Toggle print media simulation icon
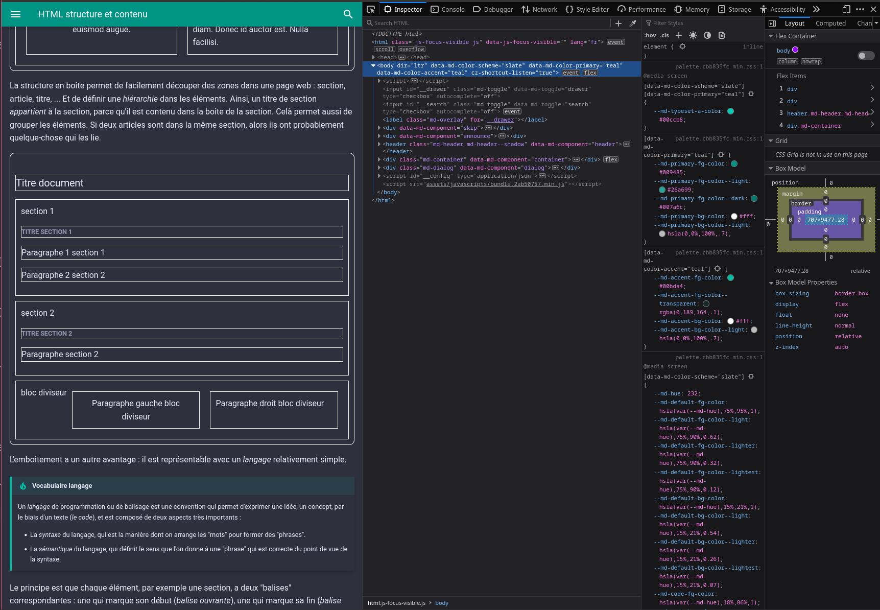The width and height of the screenshot is (880, 610). (x=722, y=35)
